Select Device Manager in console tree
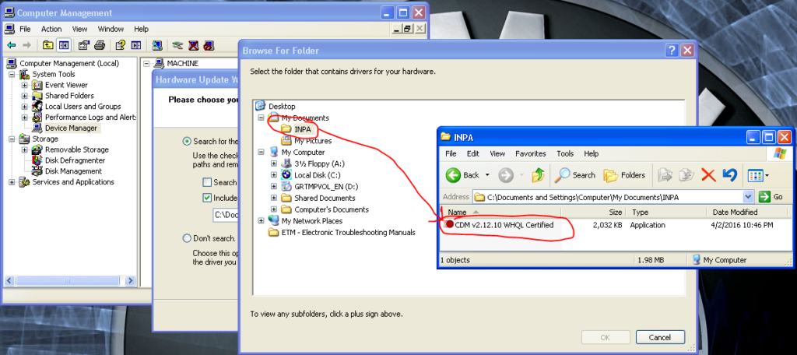This screenshot has width=797, height=355. 71,128
